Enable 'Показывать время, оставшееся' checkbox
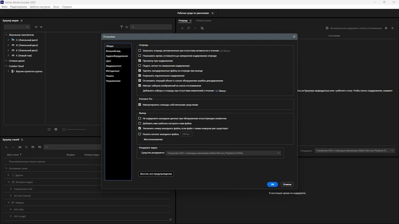The height and width of the screenshot is (224, 399). [x=140, y=56]
